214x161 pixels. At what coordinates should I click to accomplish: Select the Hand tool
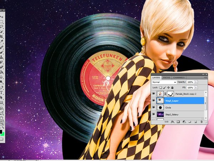pos(2,118)
